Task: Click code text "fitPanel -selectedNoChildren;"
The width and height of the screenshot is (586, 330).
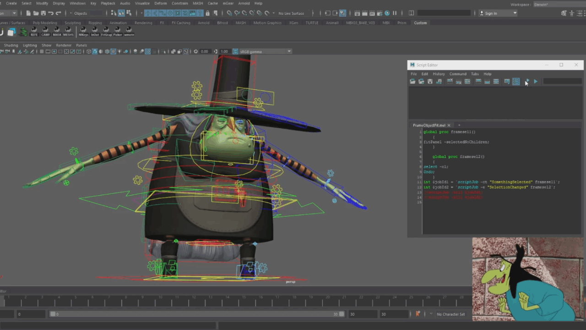Action: (x=456, y=142)
